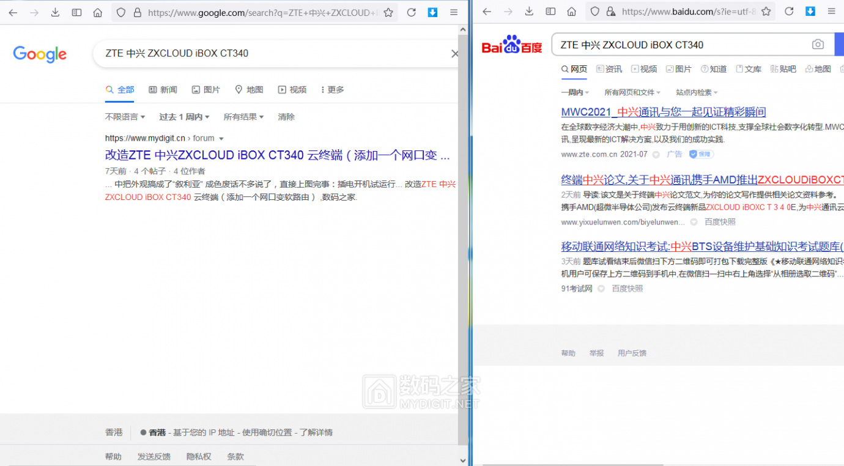This screenshot has width=844, height=466.
Task: Expand the 所有网页和文件 filter on Baidu
Action: coord(632,92)
